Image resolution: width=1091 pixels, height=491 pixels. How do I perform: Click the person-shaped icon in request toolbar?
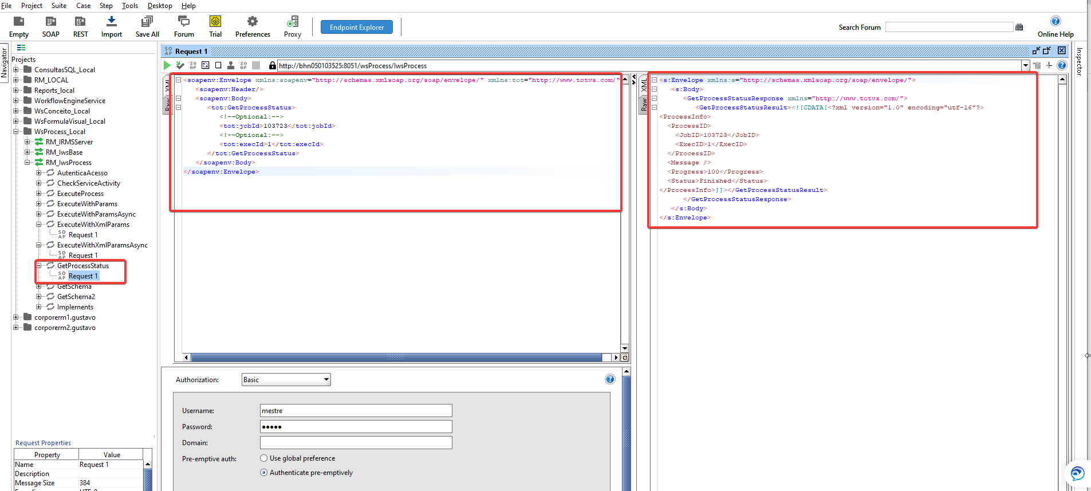[231, 65]
